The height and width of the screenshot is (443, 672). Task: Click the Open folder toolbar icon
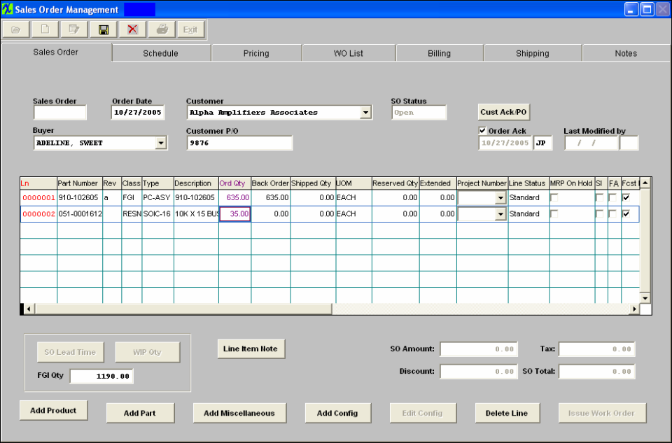(x=16, y=29)
